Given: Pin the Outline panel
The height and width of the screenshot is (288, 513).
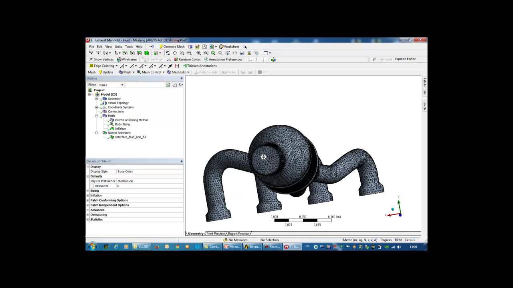Looking at the screenshot, I should point(181,78).
